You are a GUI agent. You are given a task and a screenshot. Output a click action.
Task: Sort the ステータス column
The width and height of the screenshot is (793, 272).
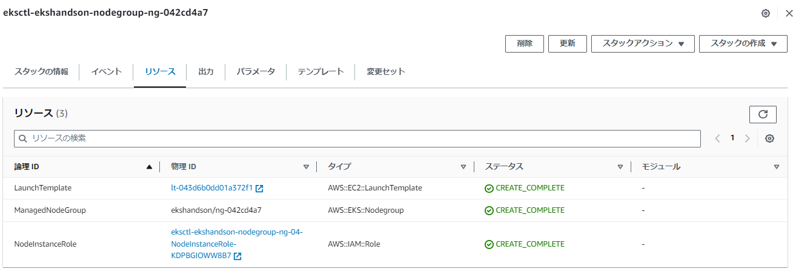(620, 167)
